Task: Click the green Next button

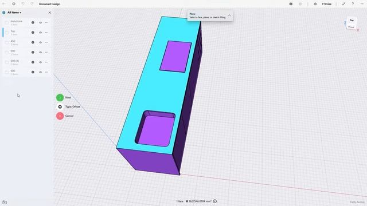Action: tap(60, 97)
